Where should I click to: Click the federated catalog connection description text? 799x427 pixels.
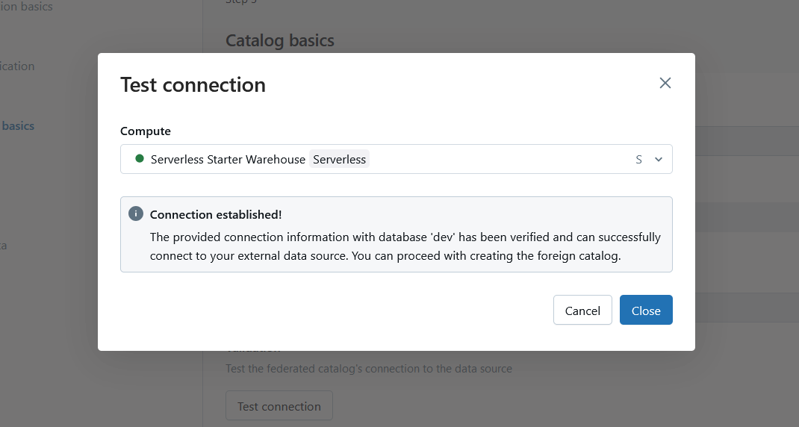[369, 368]
